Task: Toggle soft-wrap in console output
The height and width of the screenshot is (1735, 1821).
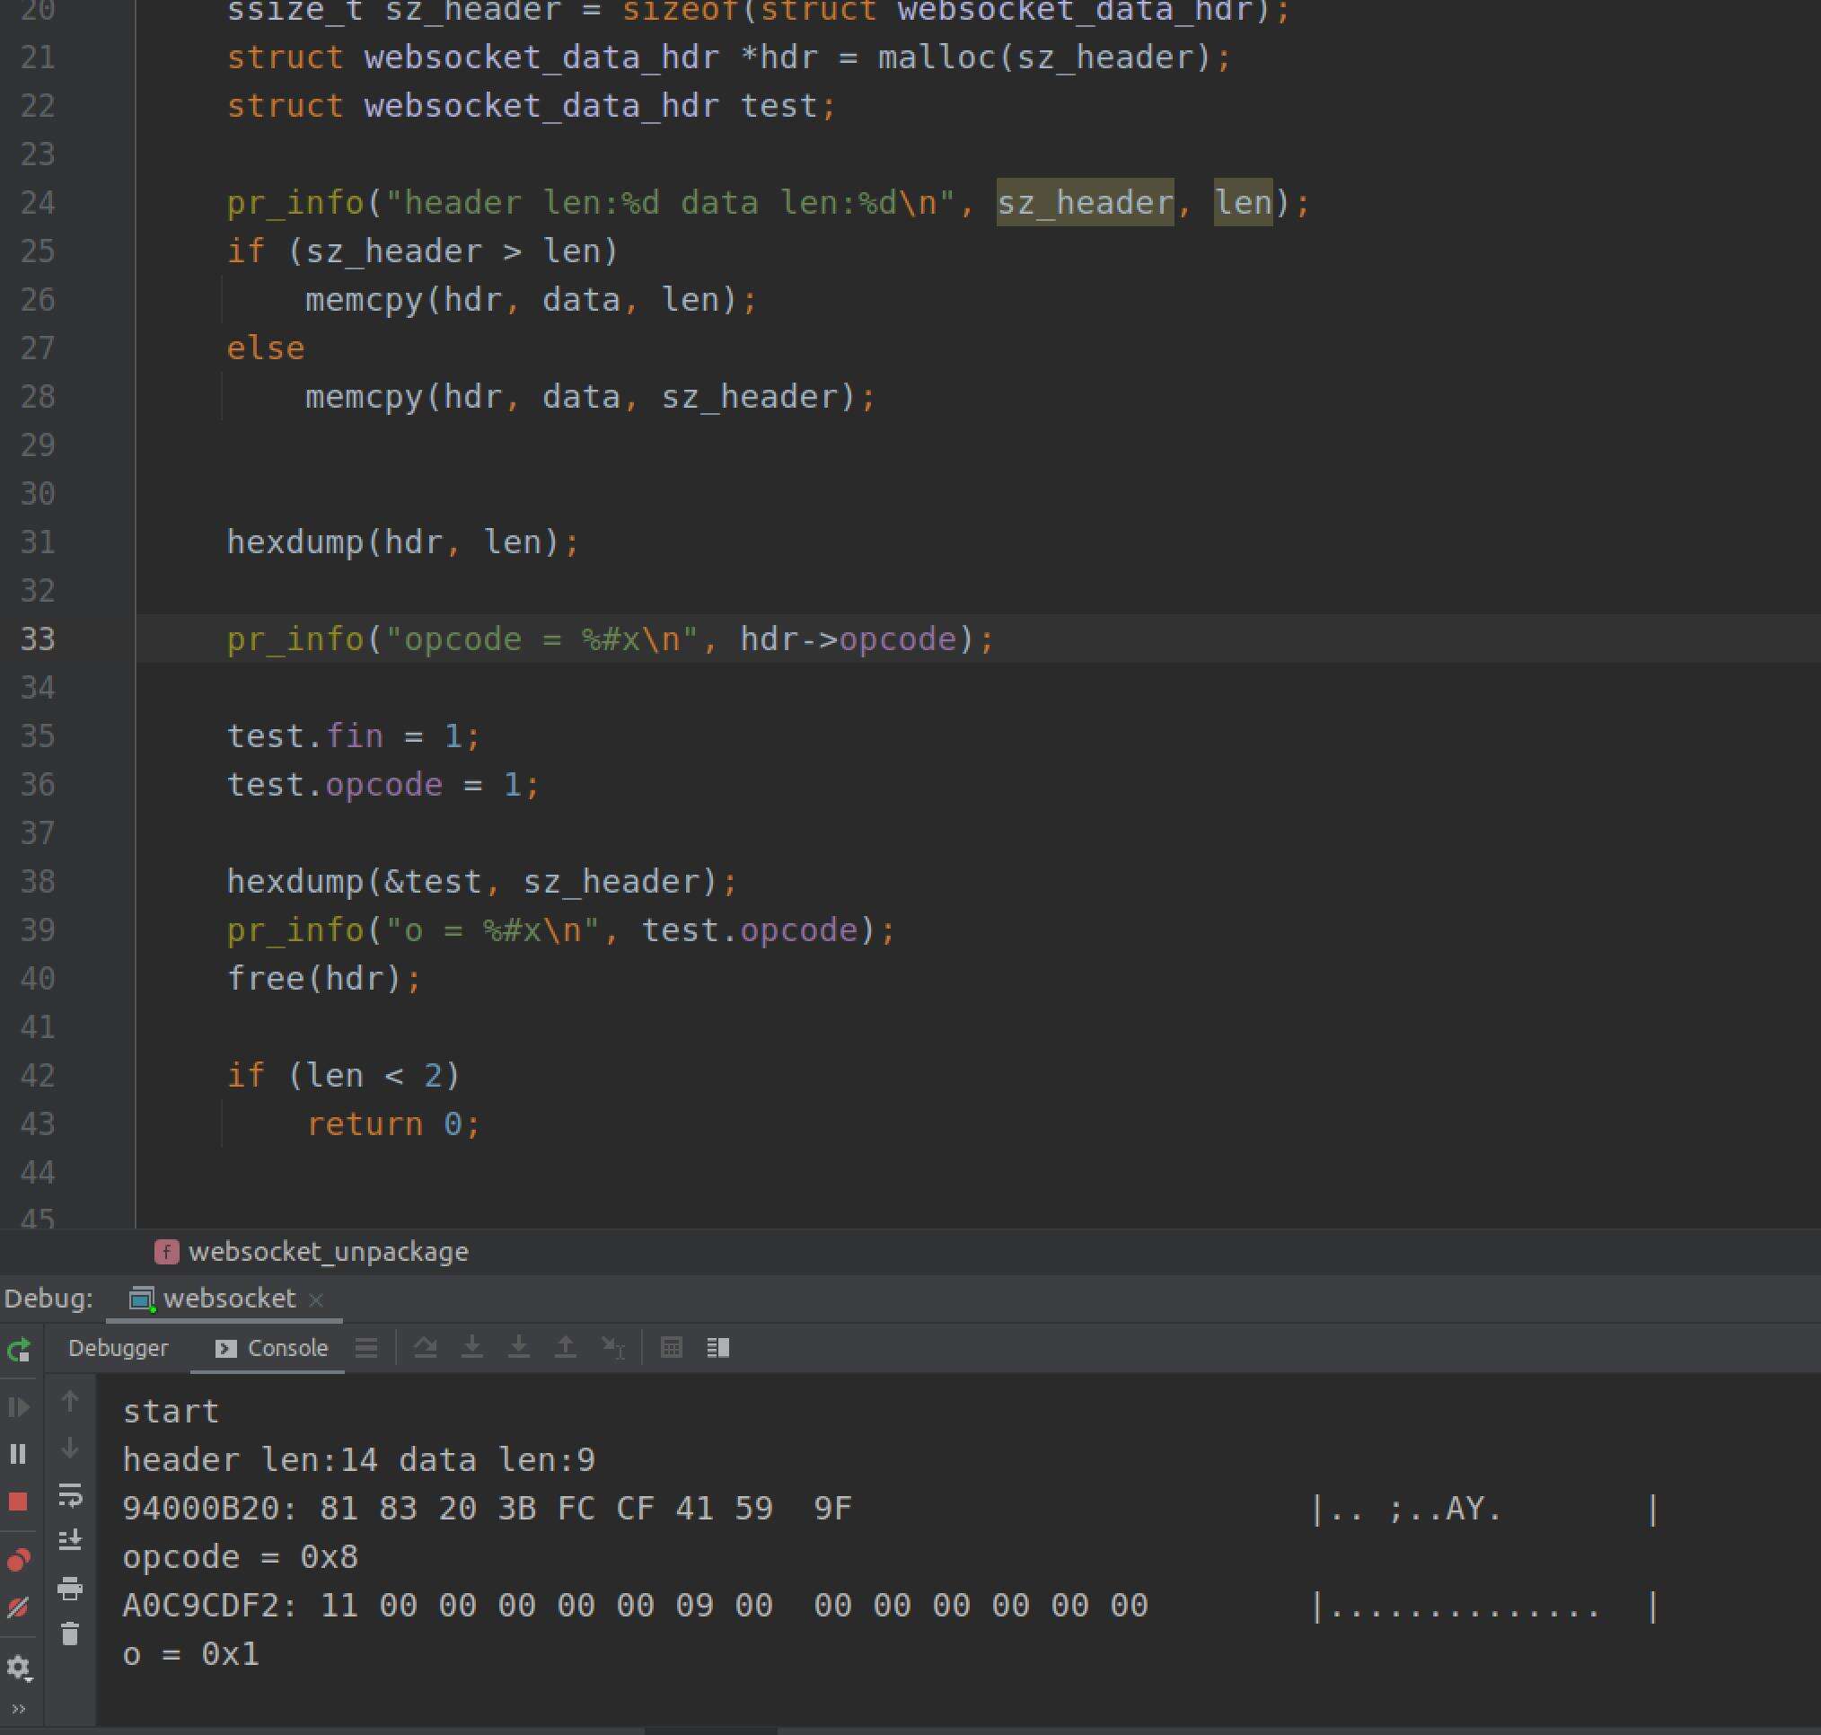Action: [x=70, y=1495]
